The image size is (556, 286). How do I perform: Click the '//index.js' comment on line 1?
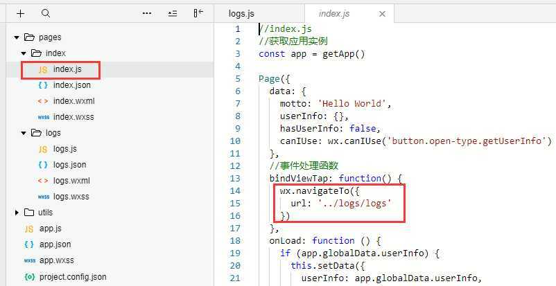(286, 28)
